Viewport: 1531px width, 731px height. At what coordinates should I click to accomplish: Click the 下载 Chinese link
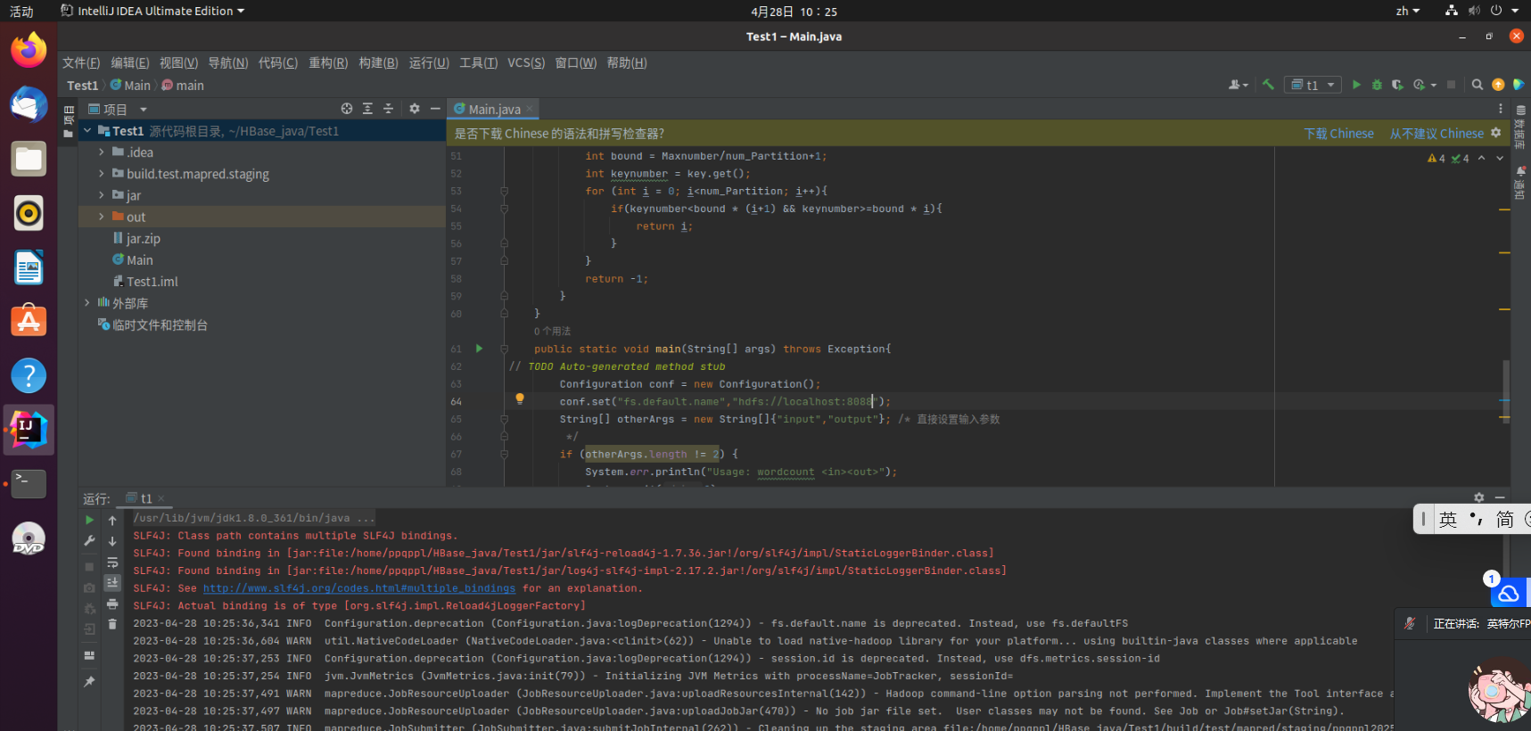(1338, 134)
